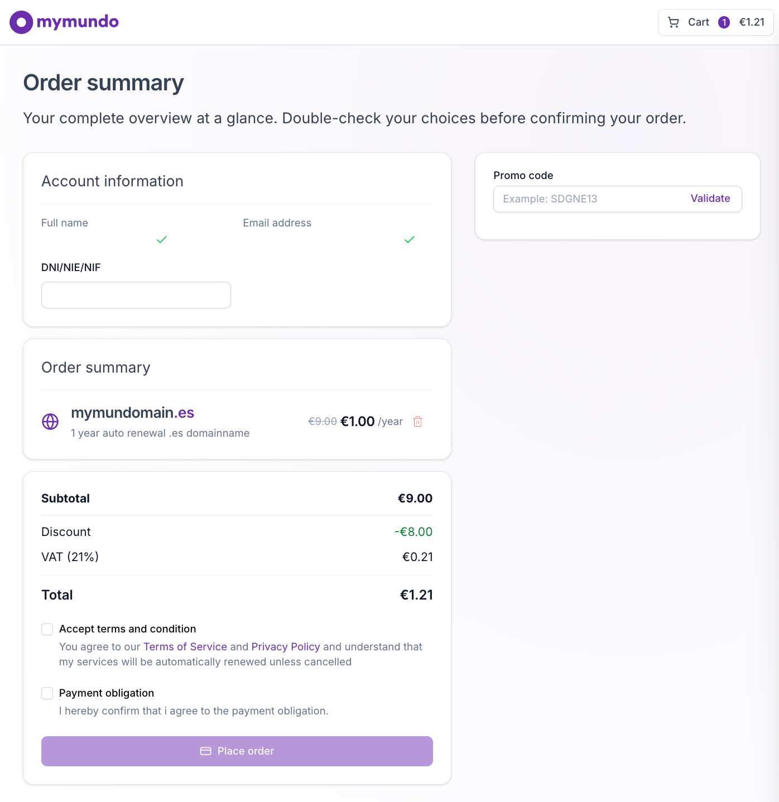Viewport: 779px width, 802px height.
Task: Open the Privacy Policy link
Action: coord(286,646)
